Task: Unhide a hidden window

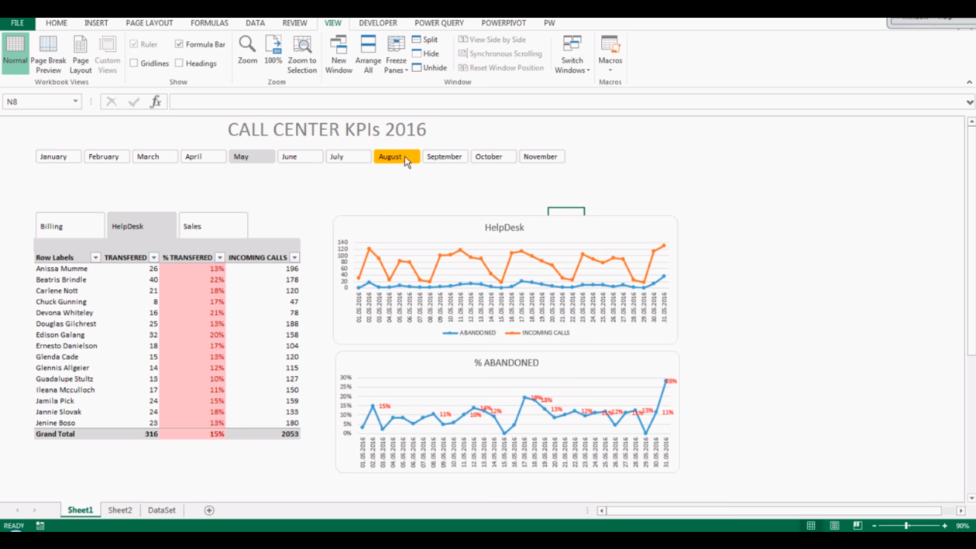Action: [x=429, y=67]
